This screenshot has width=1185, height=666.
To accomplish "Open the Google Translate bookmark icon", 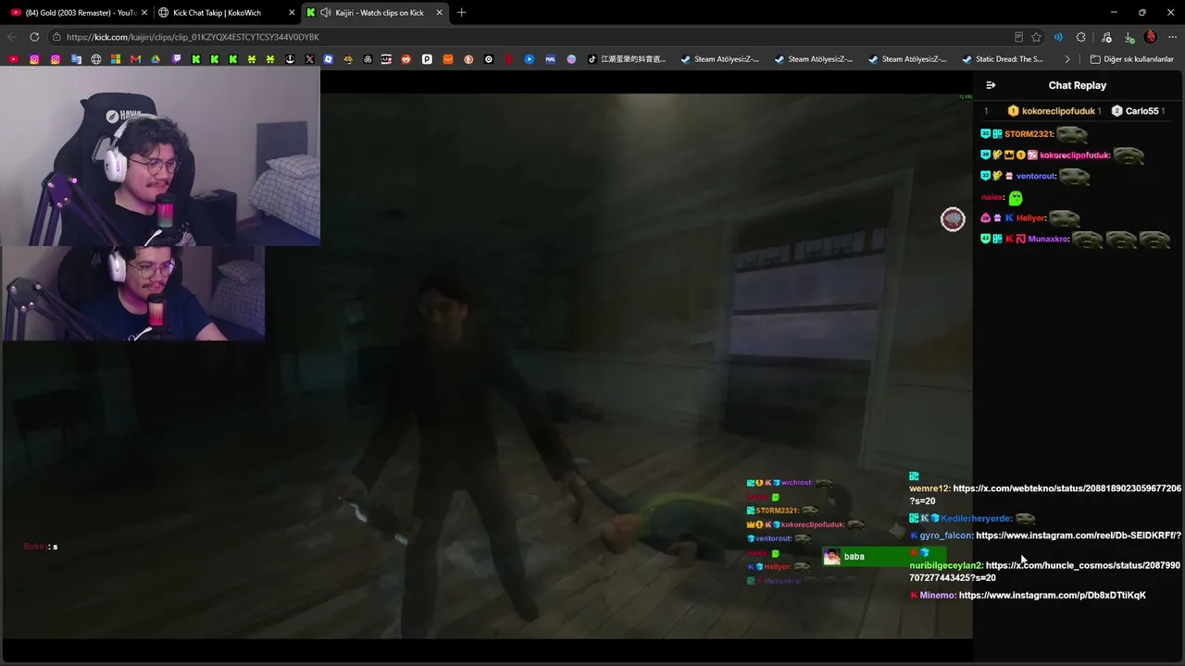I will tap(76, 59).
